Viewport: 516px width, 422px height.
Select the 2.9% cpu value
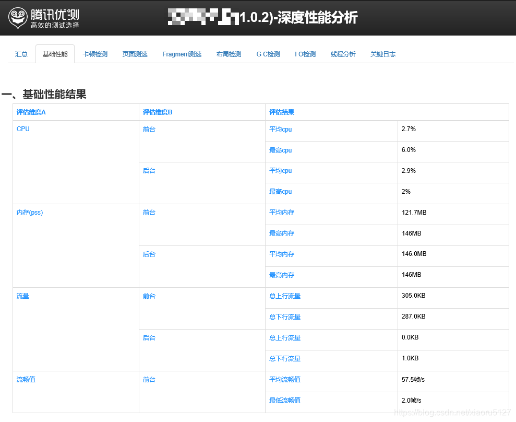409,171
